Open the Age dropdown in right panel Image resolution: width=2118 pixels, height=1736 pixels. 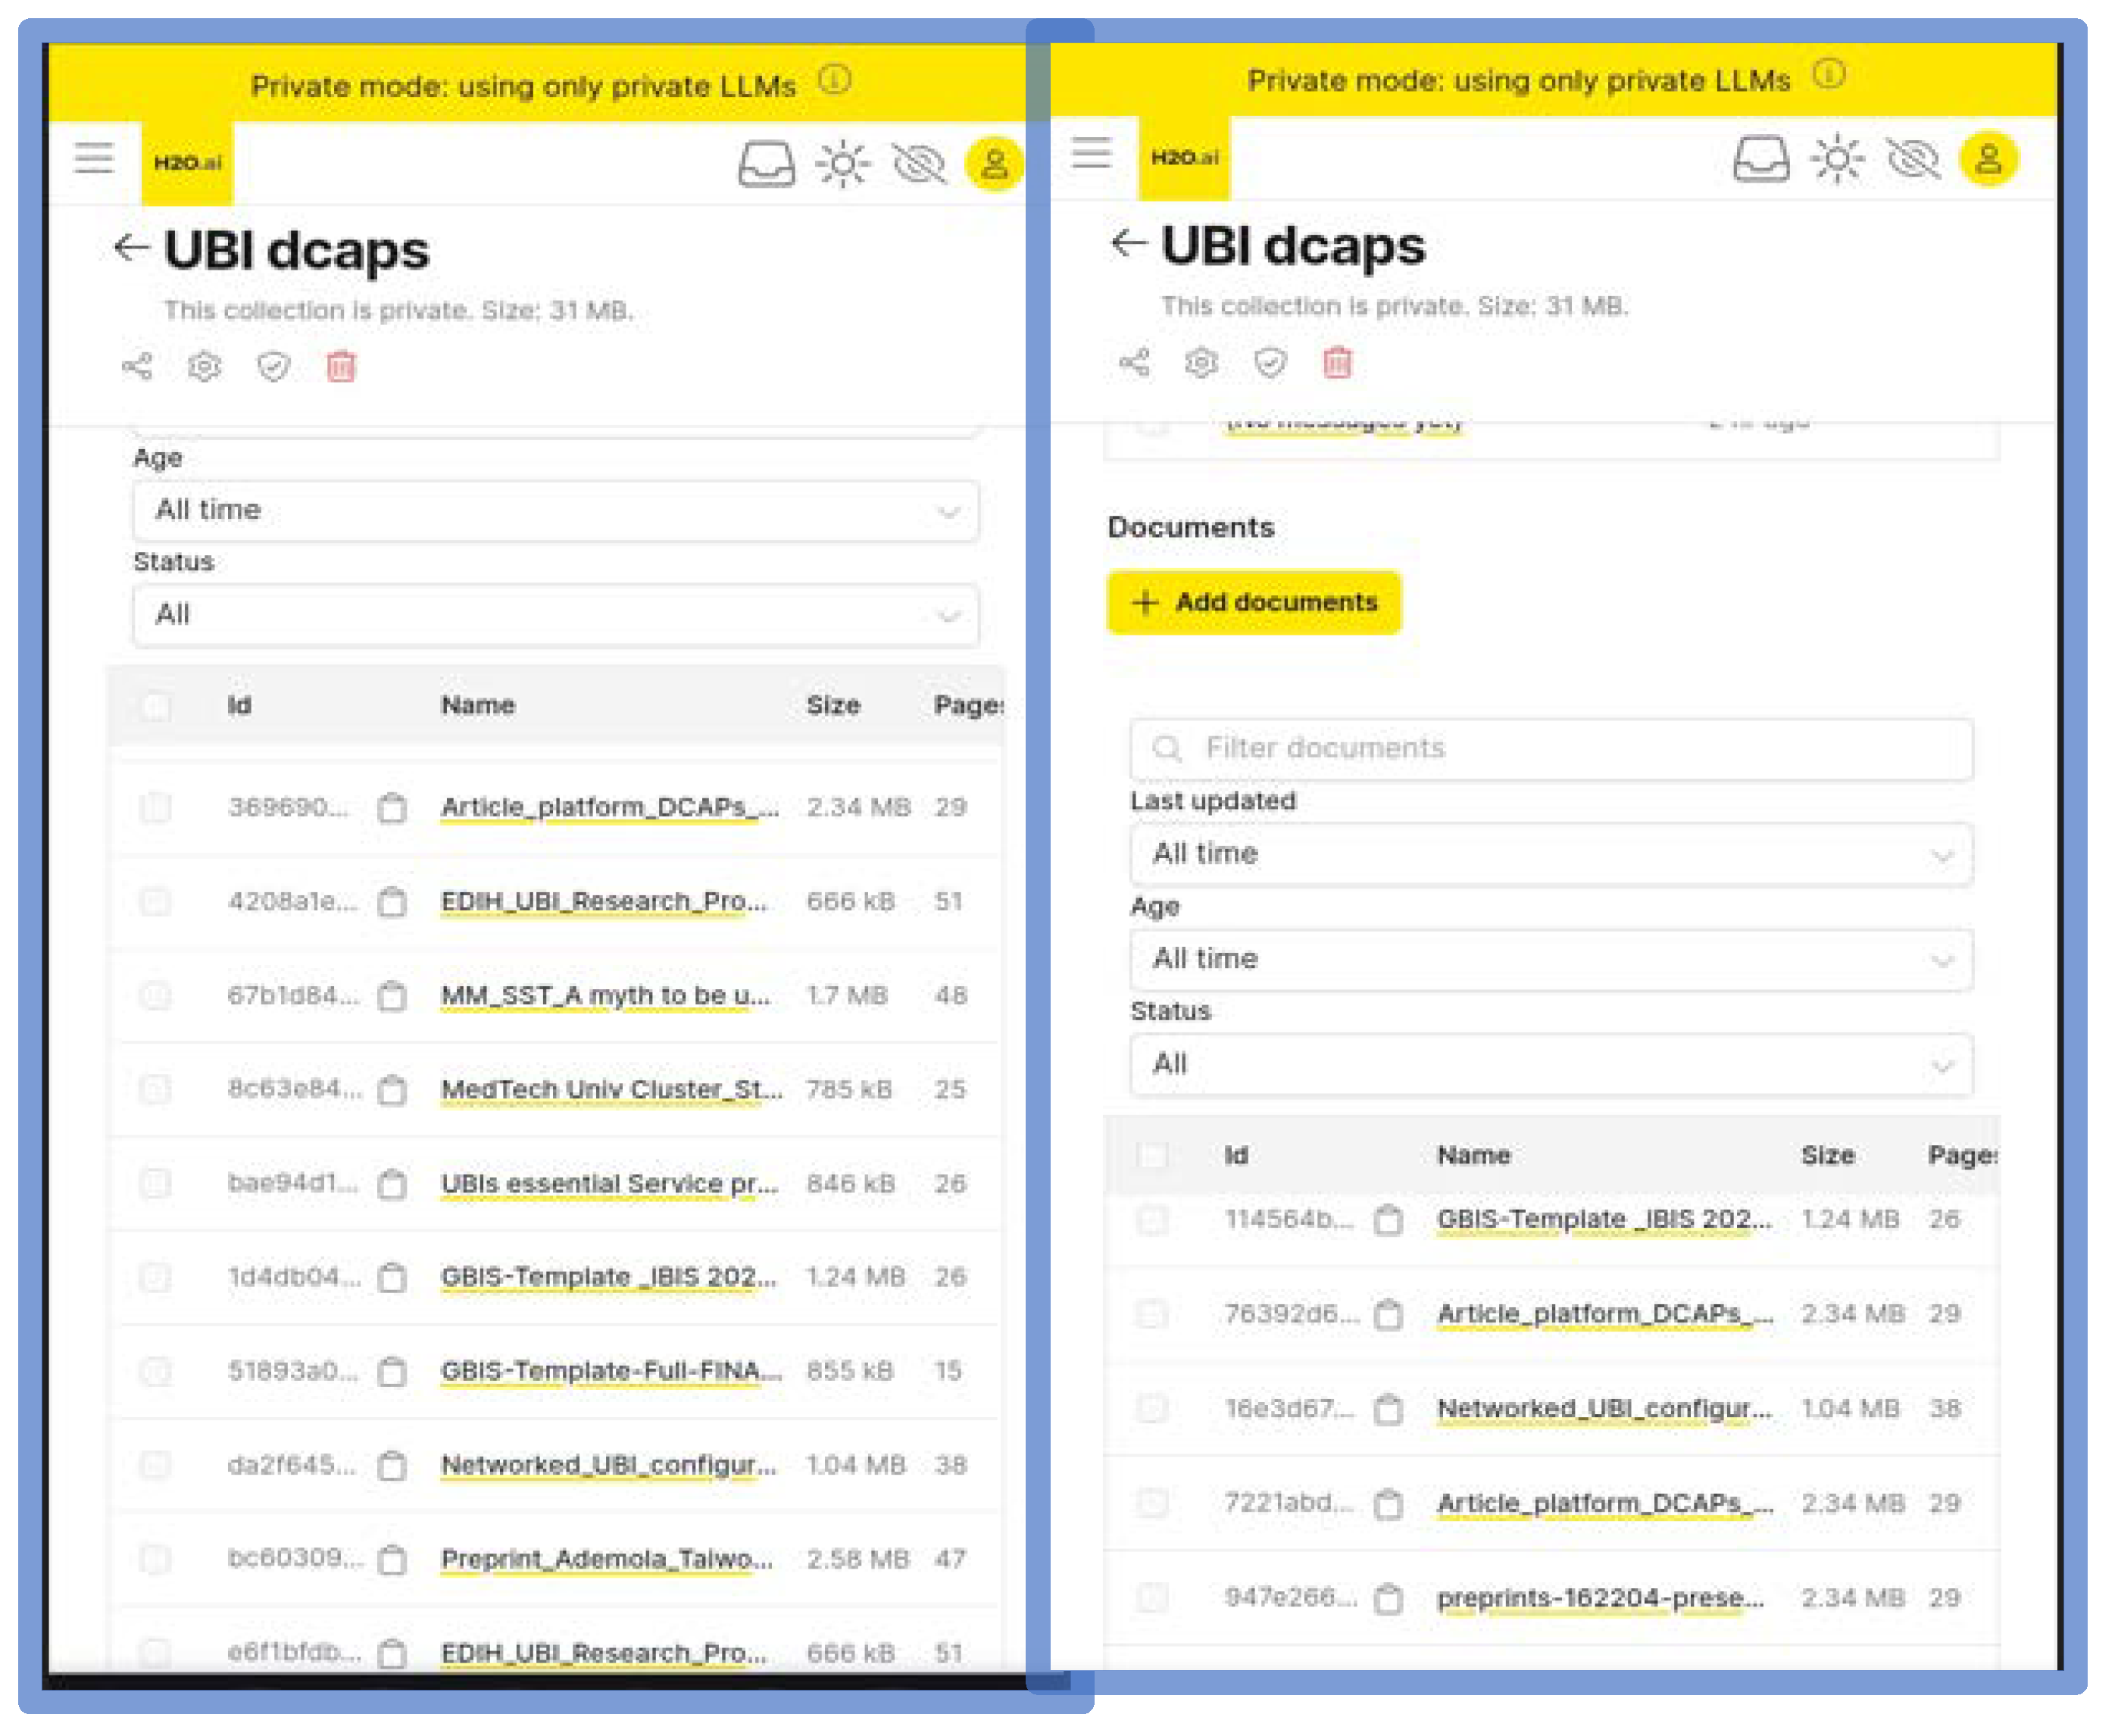1551,960
